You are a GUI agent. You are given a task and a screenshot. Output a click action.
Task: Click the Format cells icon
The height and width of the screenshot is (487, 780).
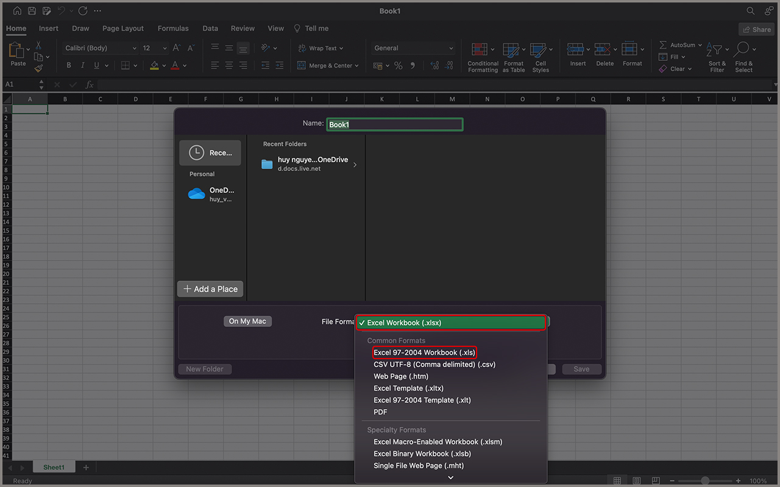[x=629, y=49]
